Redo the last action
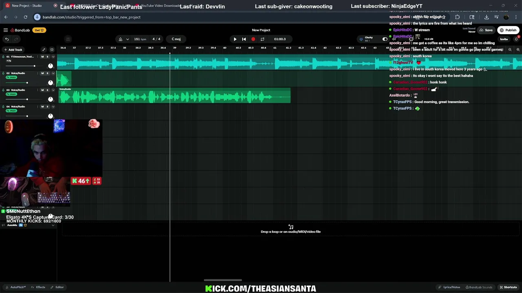 16,39
